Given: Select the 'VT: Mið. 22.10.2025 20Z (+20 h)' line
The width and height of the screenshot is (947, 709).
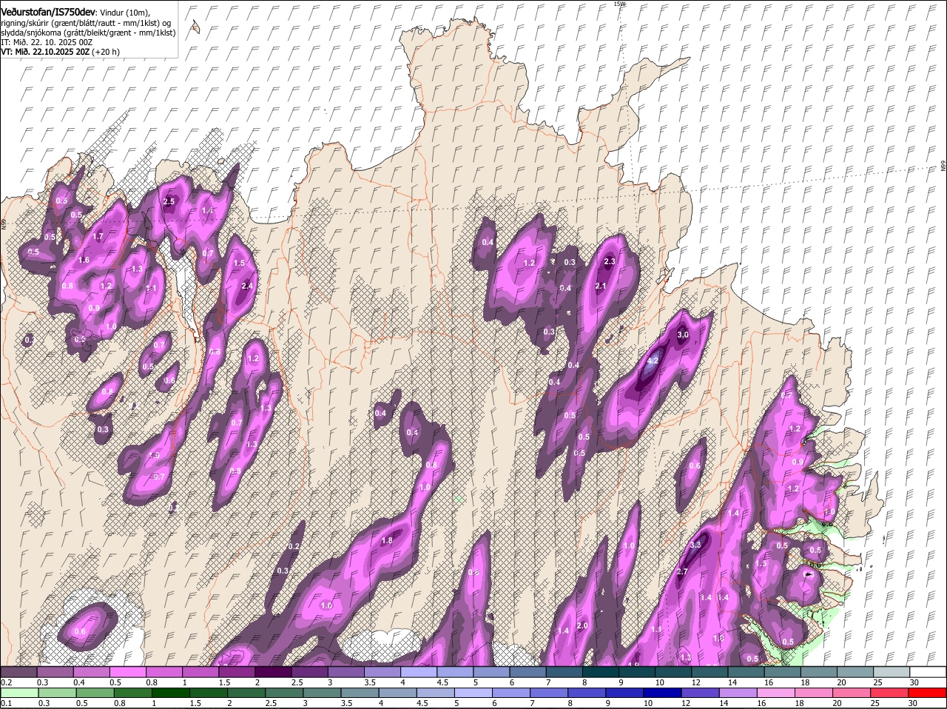Looking at the screenshot, I should click(x=60, y=52).
